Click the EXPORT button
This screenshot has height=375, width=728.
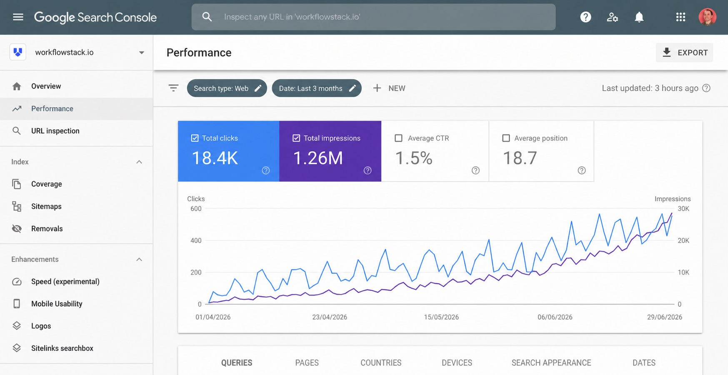point(684,52)
